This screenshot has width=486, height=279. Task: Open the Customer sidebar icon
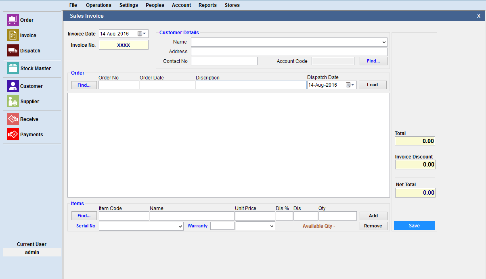pyautogui.click(x=13, y=86)
